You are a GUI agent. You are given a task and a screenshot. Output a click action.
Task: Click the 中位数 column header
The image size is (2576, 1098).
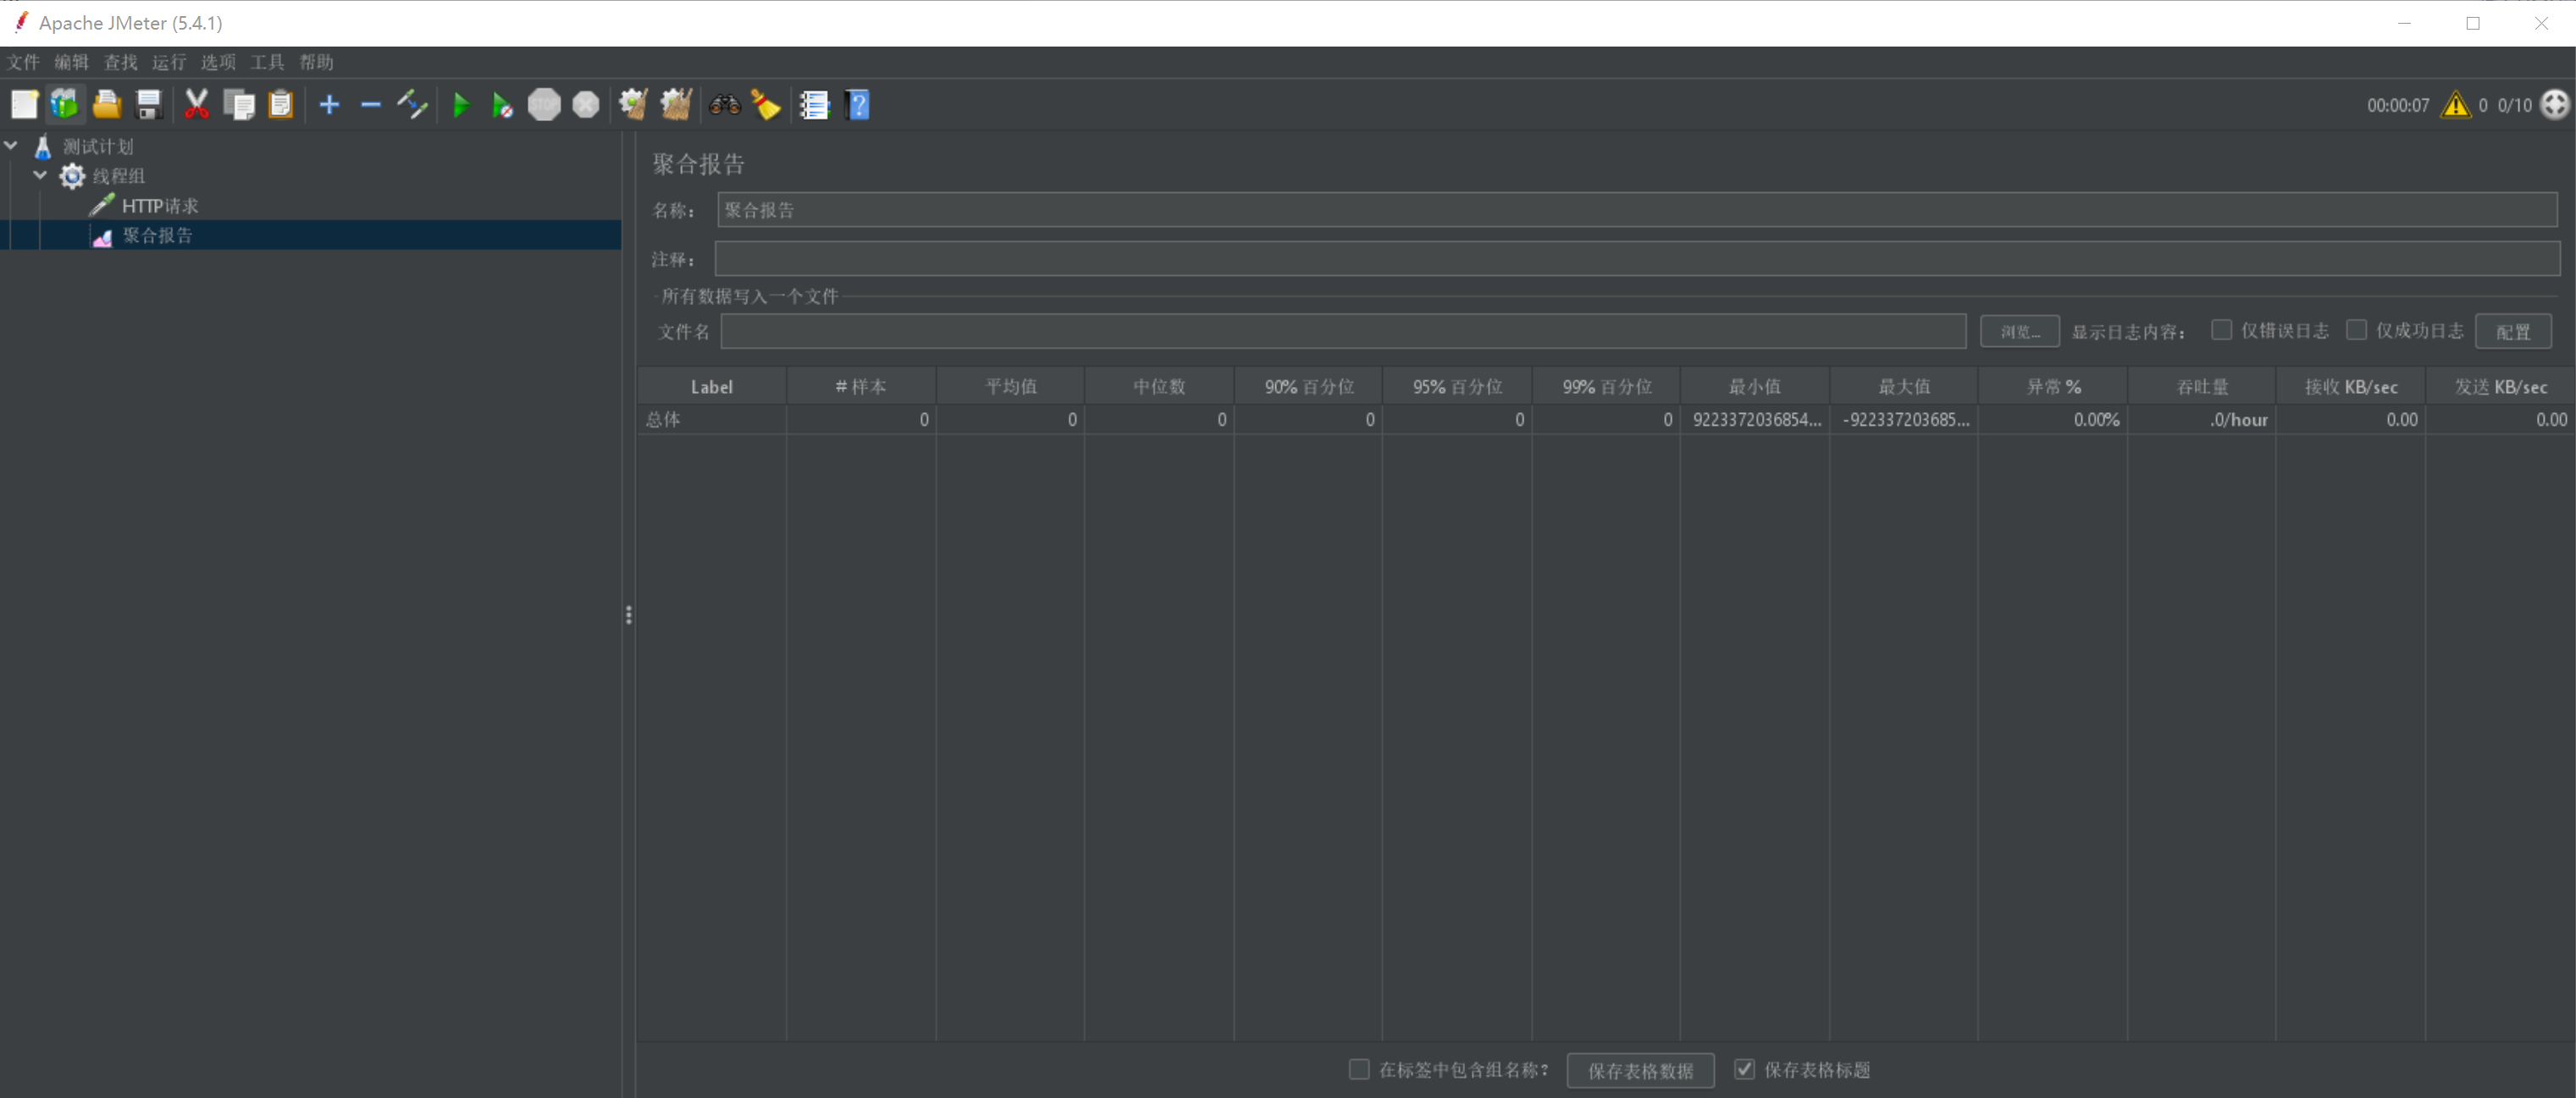(x=1159, y=386)
